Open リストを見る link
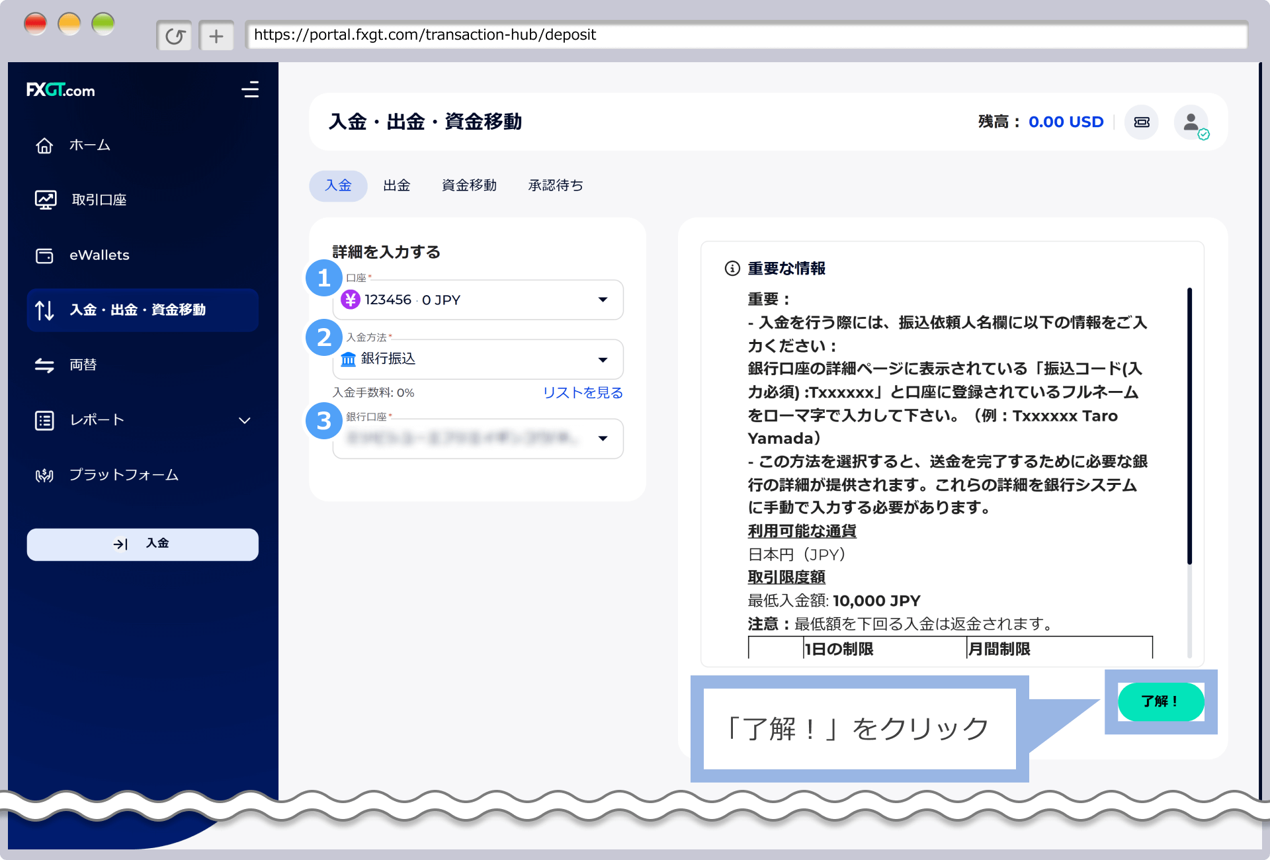This screenshot has width=1270, height=860. coord(582,392)
